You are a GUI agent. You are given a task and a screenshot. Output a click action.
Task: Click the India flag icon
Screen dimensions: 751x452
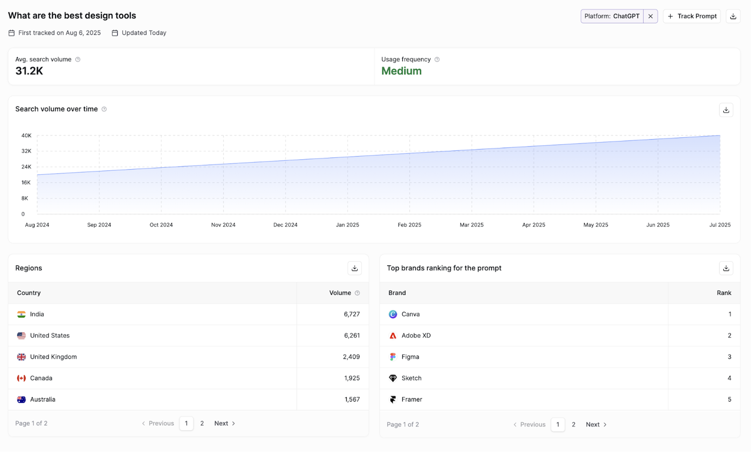(22, 314)
